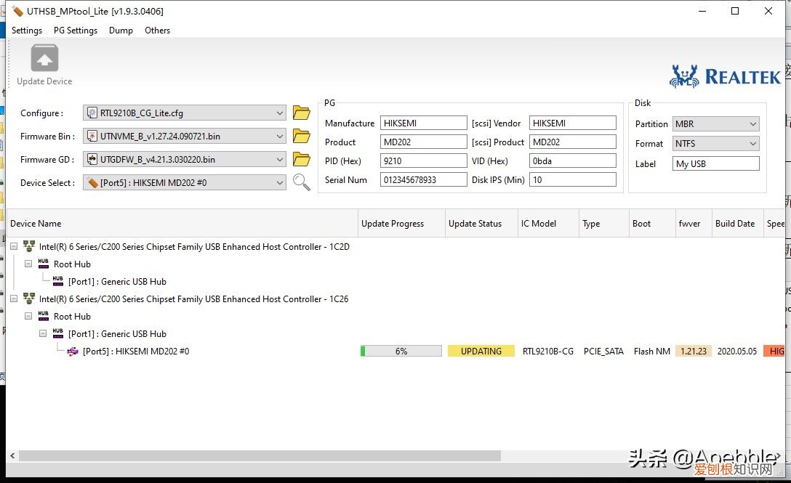Expand the Configure file dropdown
791x483 pixels.
[280, 113]
